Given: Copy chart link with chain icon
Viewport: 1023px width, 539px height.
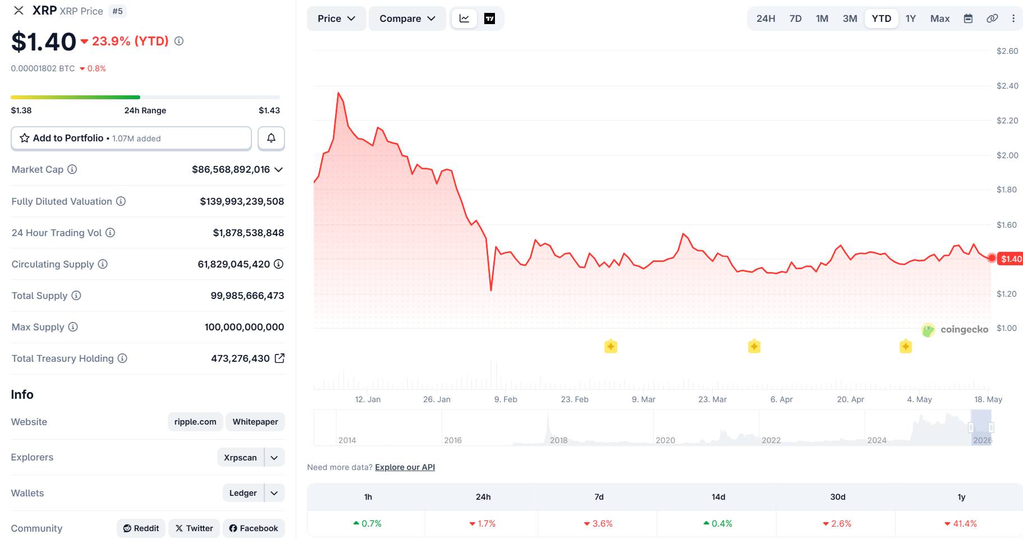Looking at the screenshot, I should tap(992, 19).
